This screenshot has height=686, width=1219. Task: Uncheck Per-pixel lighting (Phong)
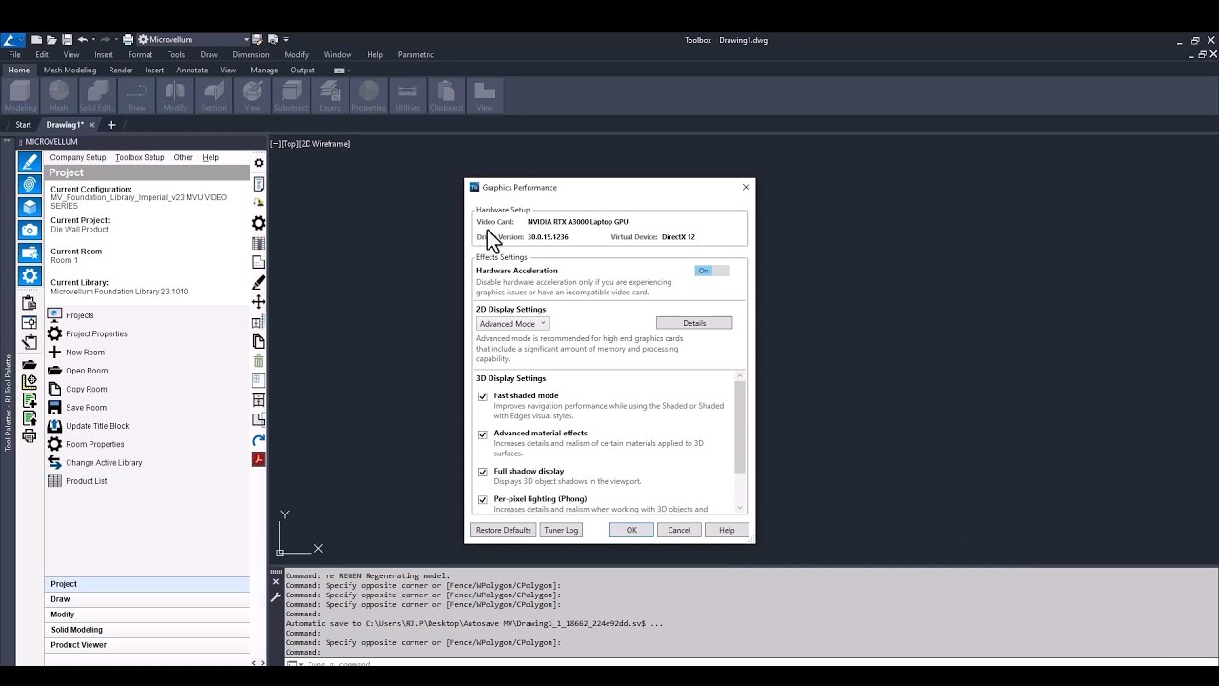click(x=483, y=499)
